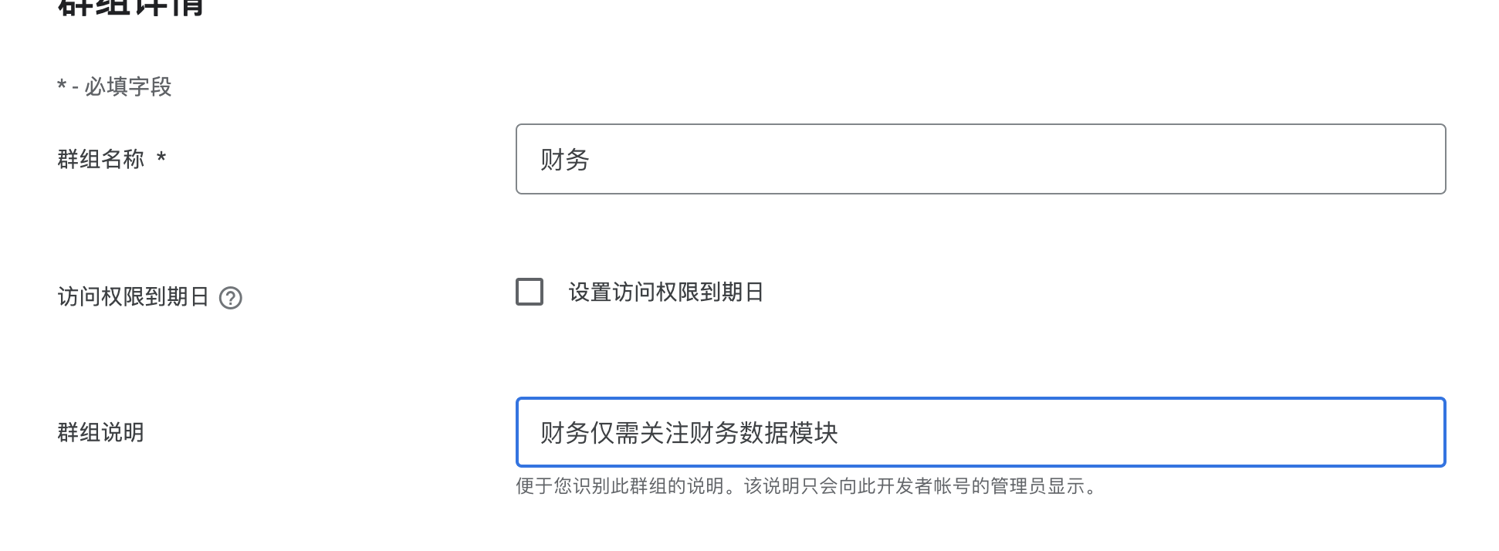Click the 访问权限到期日 label
1499x551 pixels.
point(133,297)
